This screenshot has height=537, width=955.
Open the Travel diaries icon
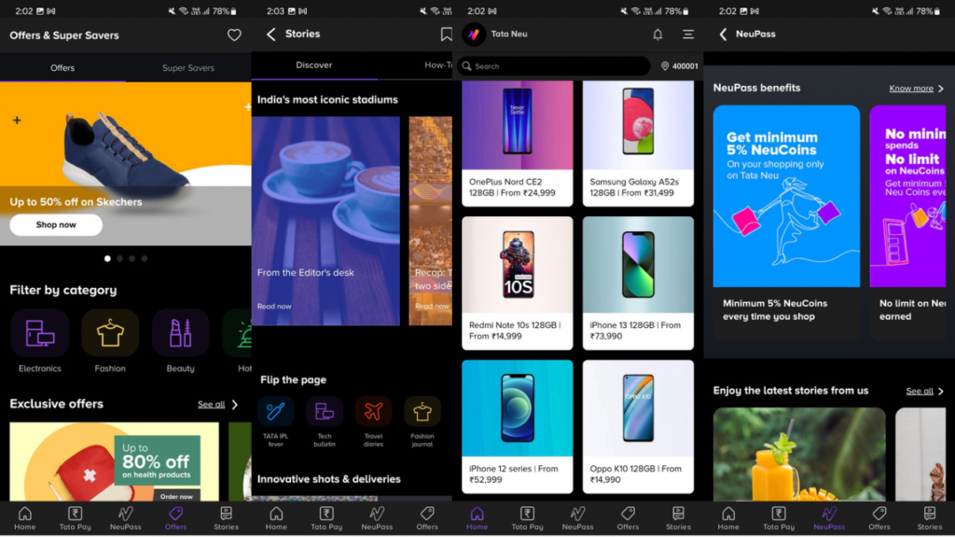pos(373,411)
